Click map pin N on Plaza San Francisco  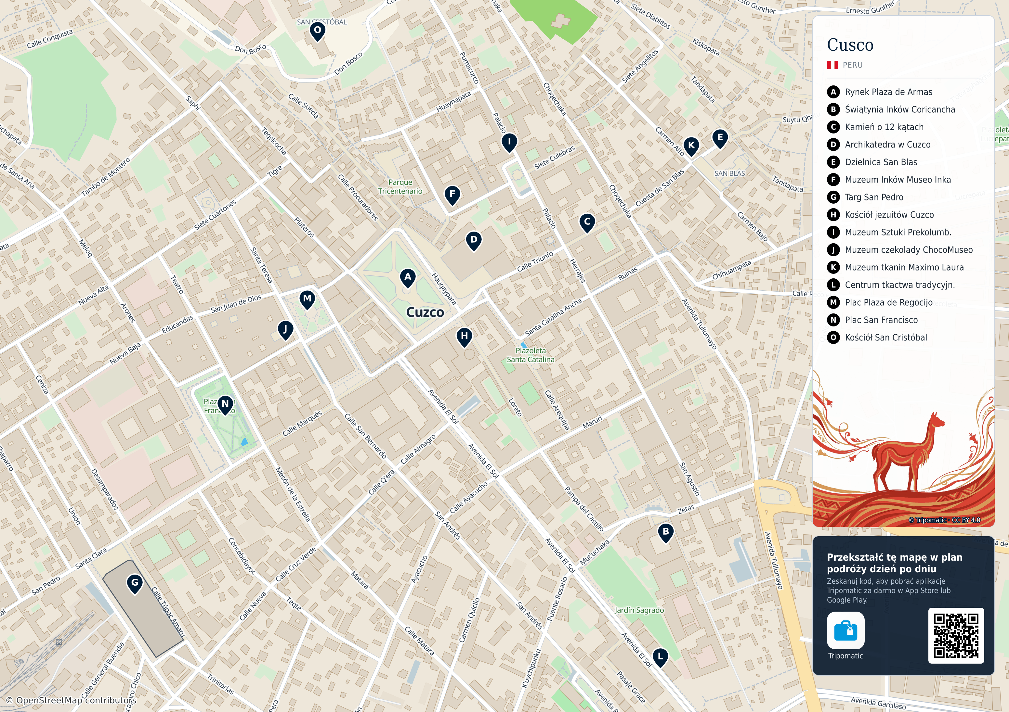click(226, 405)
